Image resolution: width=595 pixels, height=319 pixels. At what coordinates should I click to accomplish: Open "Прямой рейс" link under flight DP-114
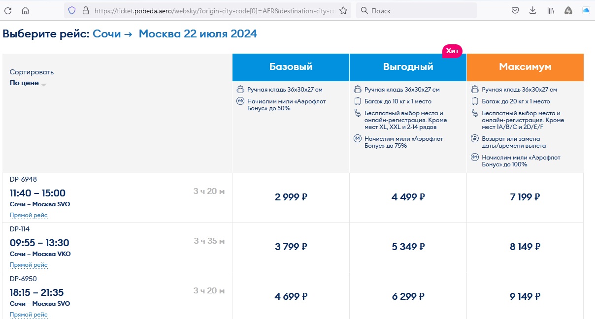(29, 265)
